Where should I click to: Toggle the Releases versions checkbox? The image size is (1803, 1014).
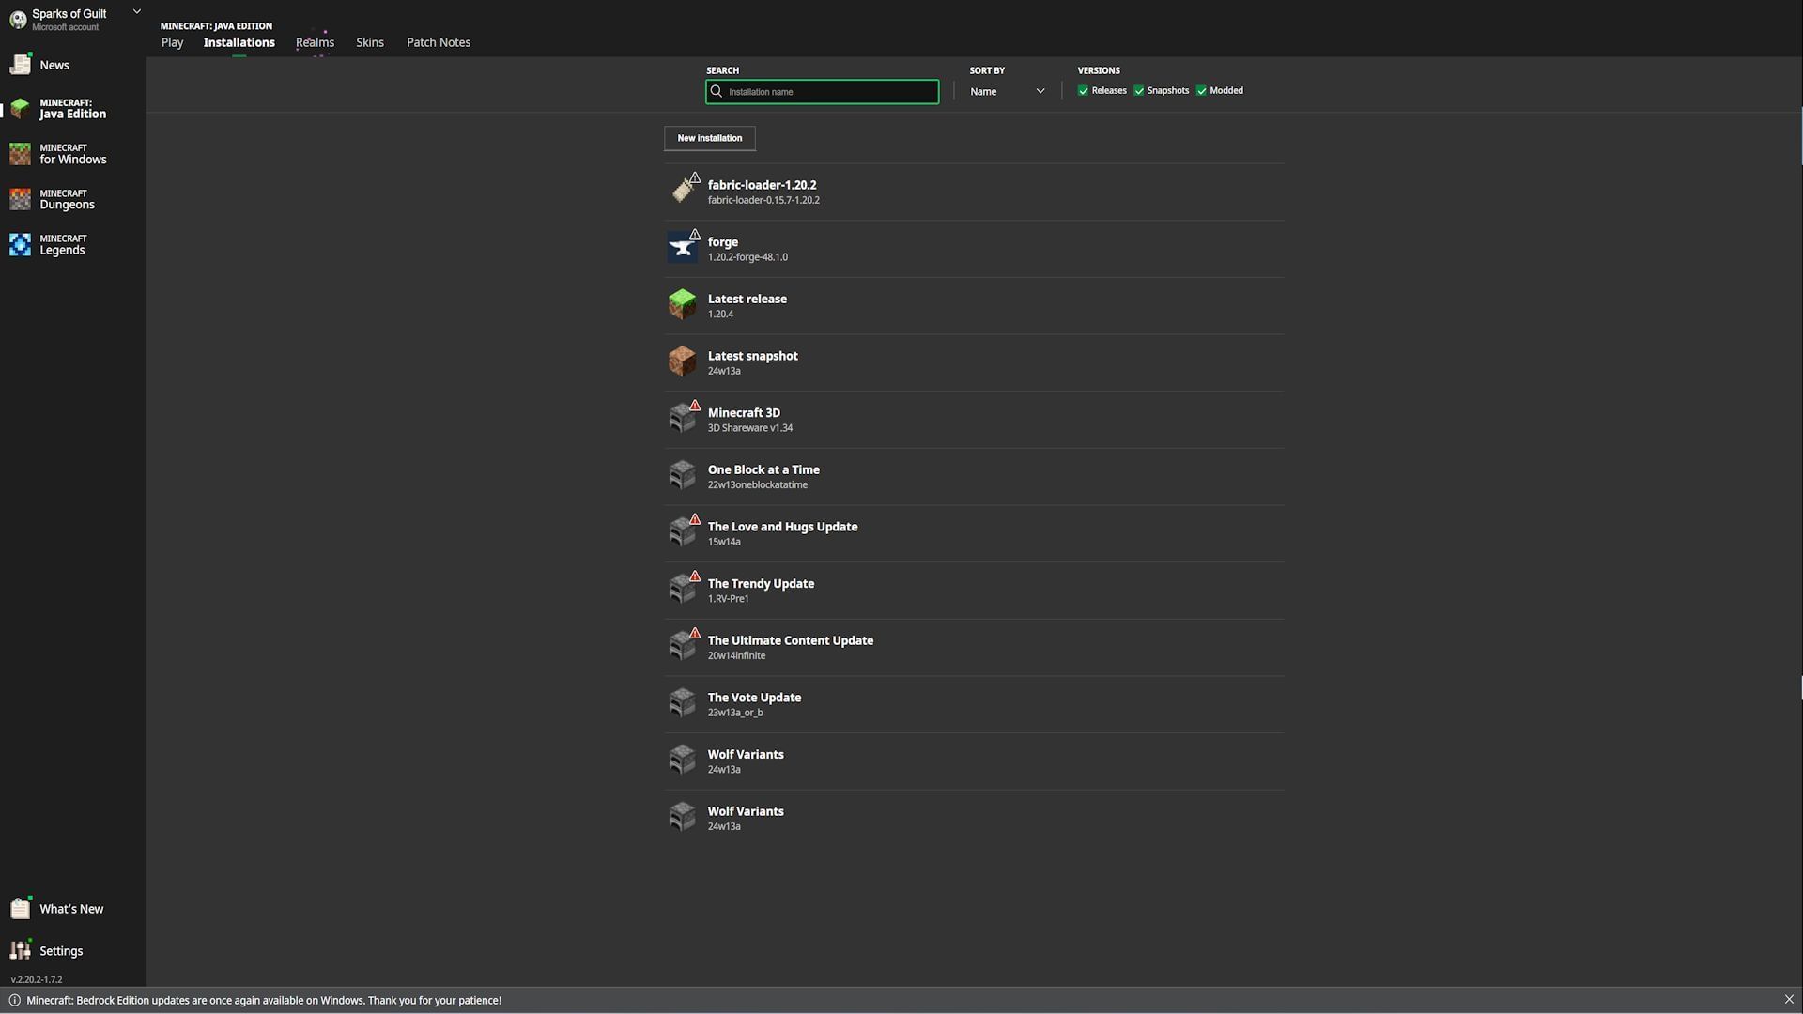pos(1083,91)
